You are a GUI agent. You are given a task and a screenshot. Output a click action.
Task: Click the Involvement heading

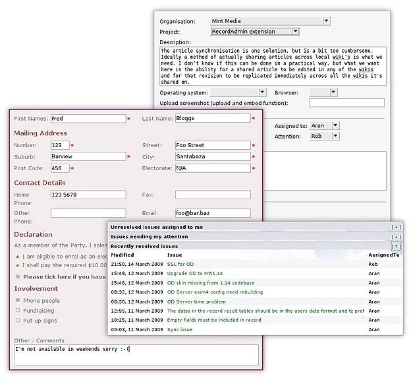[x=36, y=288]
